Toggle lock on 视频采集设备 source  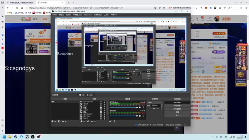coord(104,102)
